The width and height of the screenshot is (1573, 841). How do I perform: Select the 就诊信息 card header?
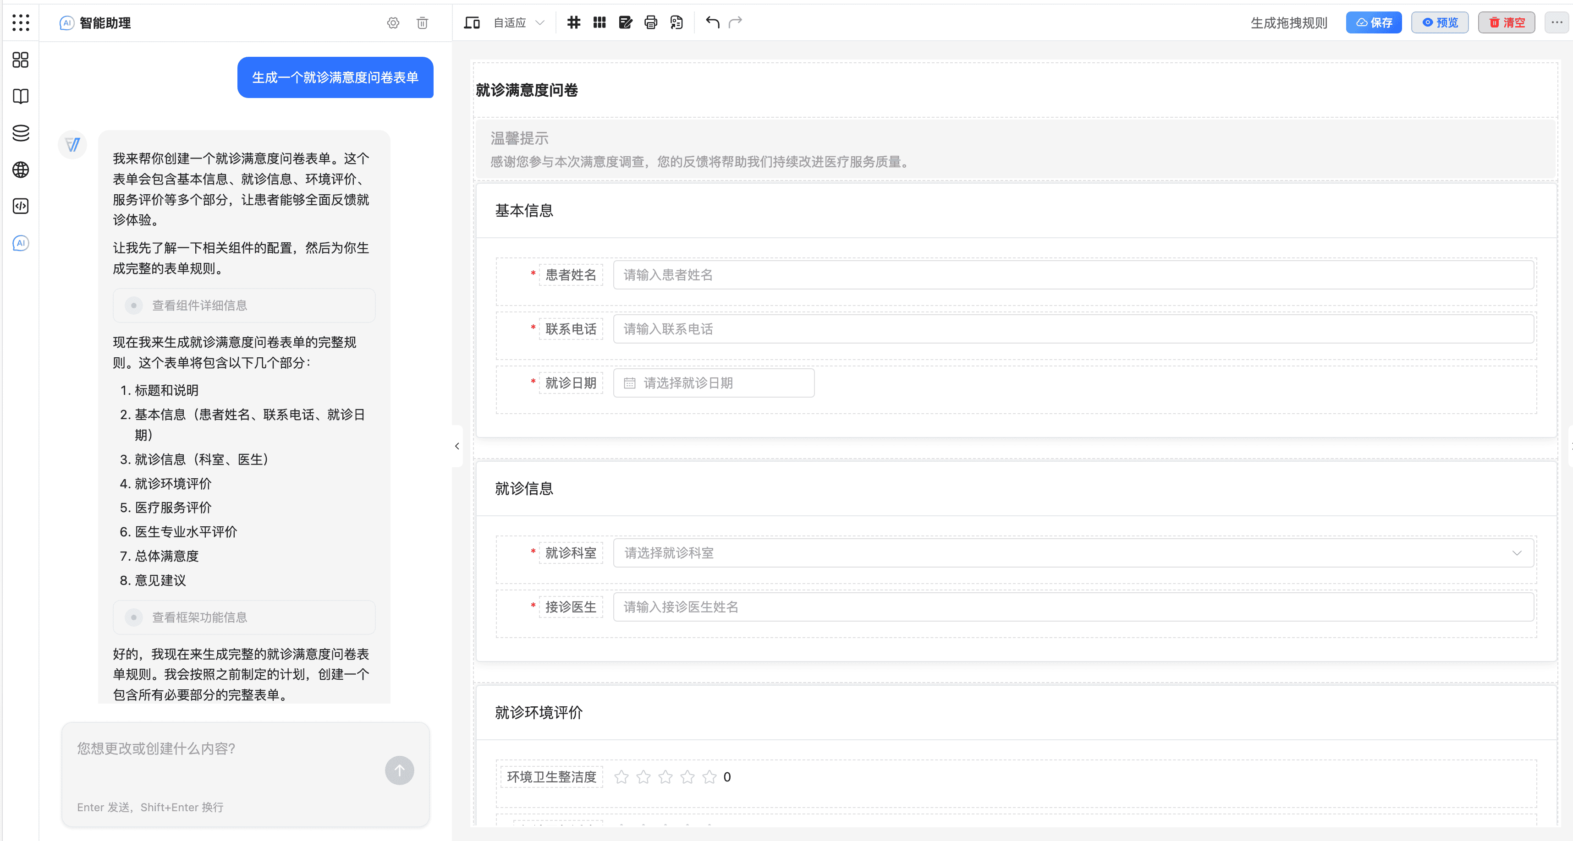tap(1016, 488)
